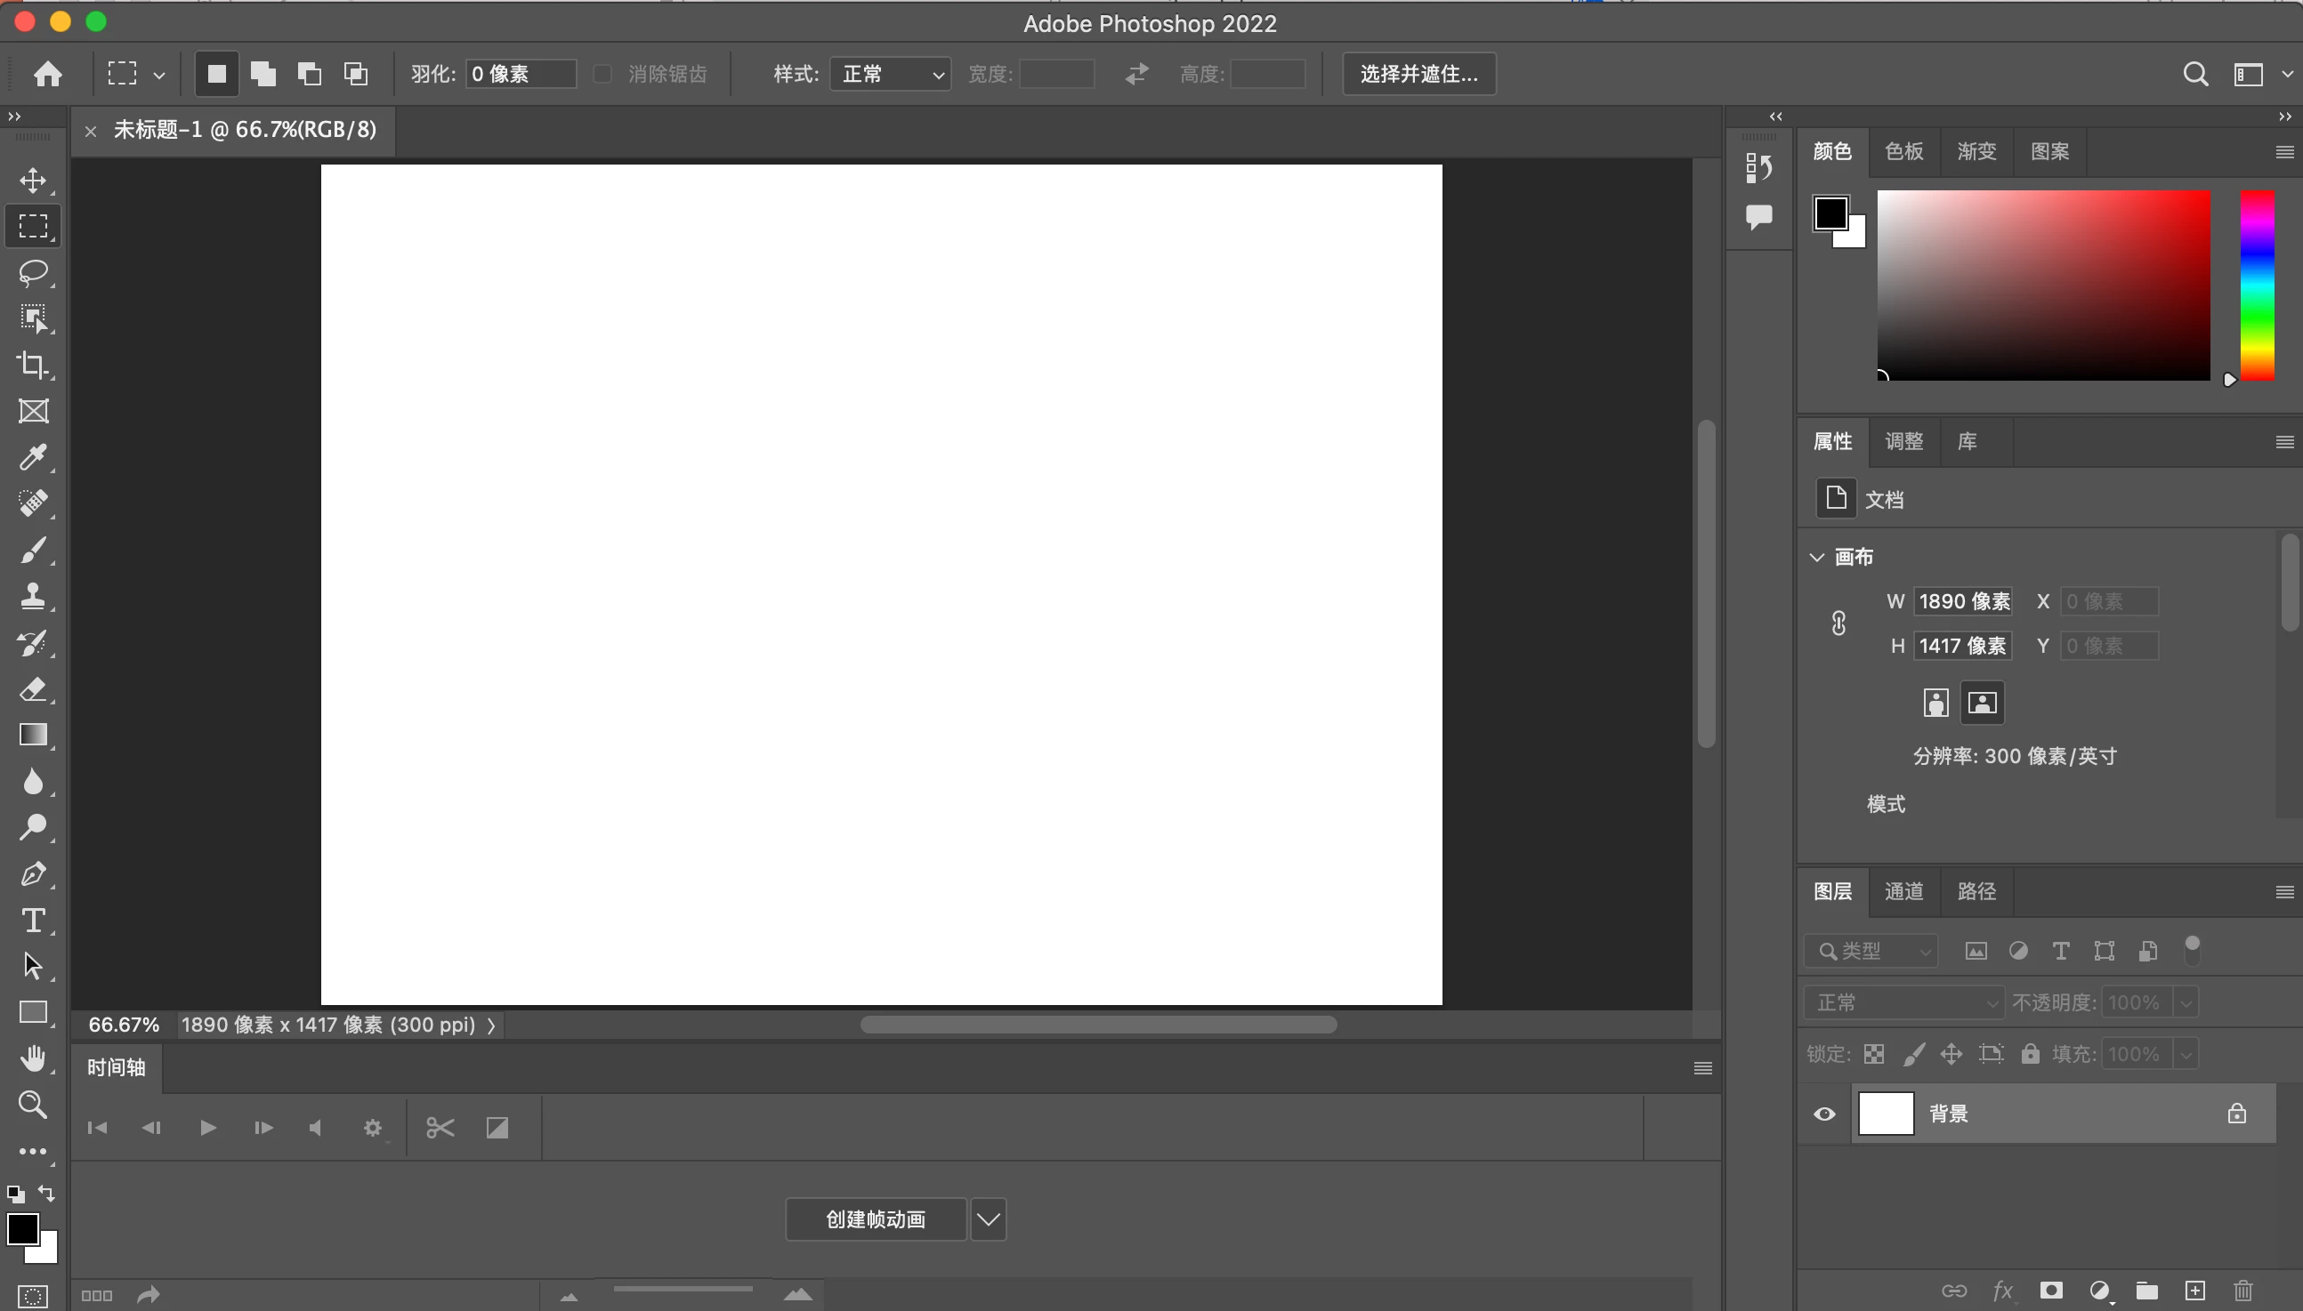Choose the Clone Stamp tool
Image resolution: width=2303 pixels, height=1311 pixels.
pos(33,596)
